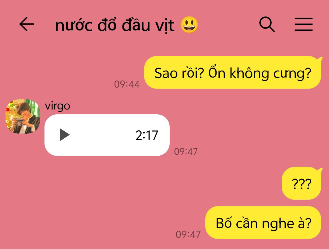
Task: Select the message Bố cần nghe à?
Action: click(x=263, y=223)
